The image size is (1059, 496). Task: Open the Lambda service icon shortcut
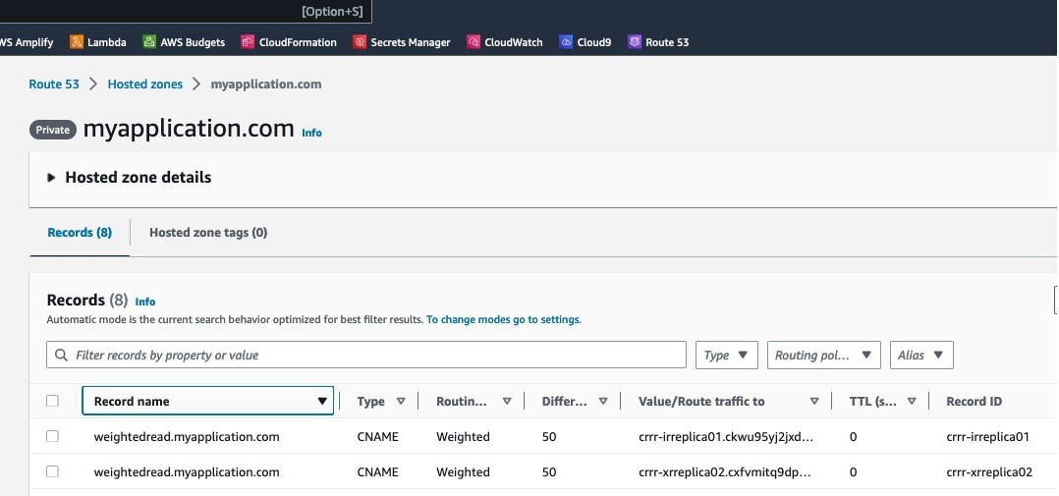point(77,42)
